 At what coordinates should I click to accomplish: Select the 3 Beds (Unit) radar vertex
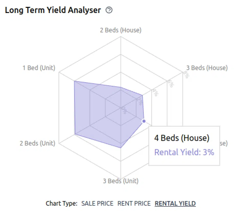[121, 148]
